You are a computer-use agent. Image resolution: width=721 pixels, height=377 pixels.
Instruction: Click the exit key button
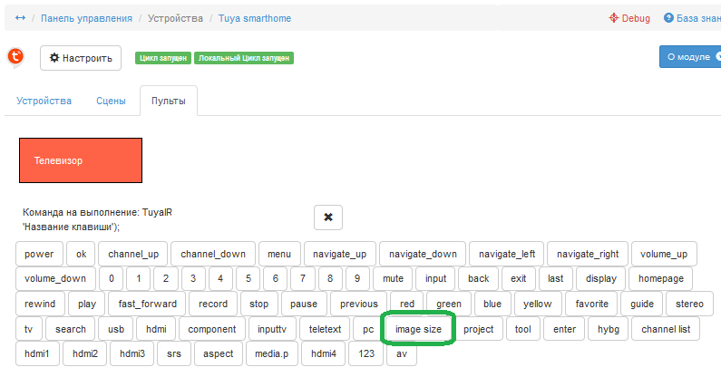[518, 278]
